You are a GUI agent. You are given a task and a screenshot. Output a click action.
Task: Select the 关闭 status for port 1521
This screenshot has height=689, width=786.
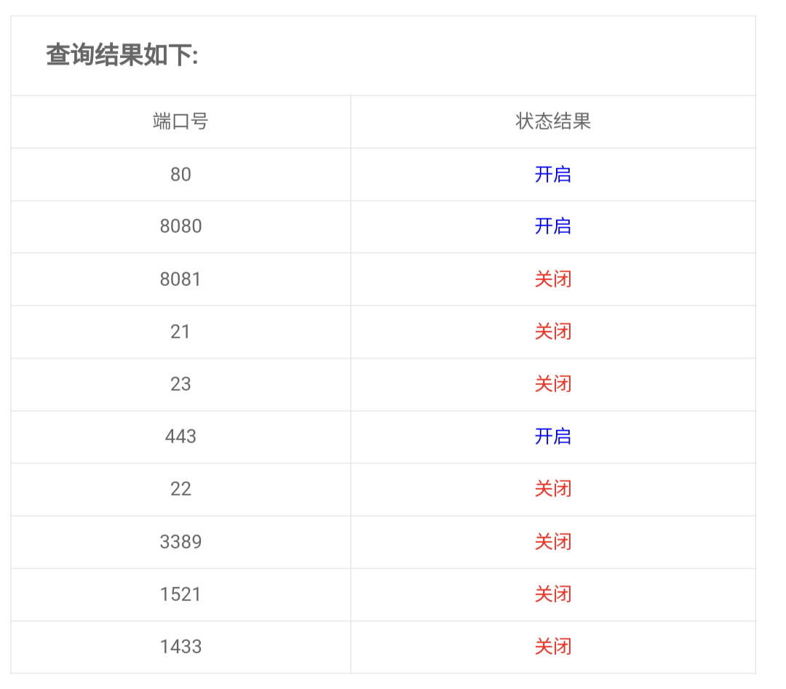pos(553,594)
